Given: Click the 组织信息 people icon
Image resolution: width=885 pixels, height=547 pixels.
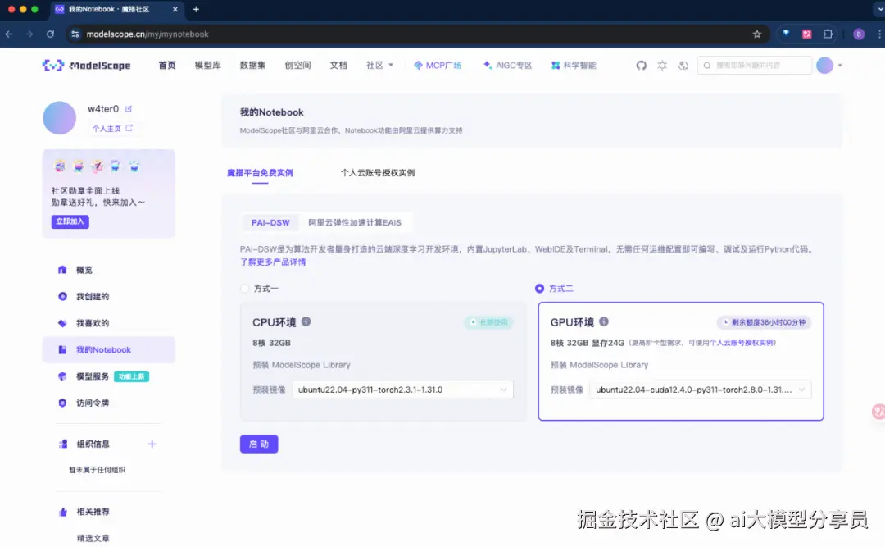Looking at the screenshot, I should click(62, 444).
